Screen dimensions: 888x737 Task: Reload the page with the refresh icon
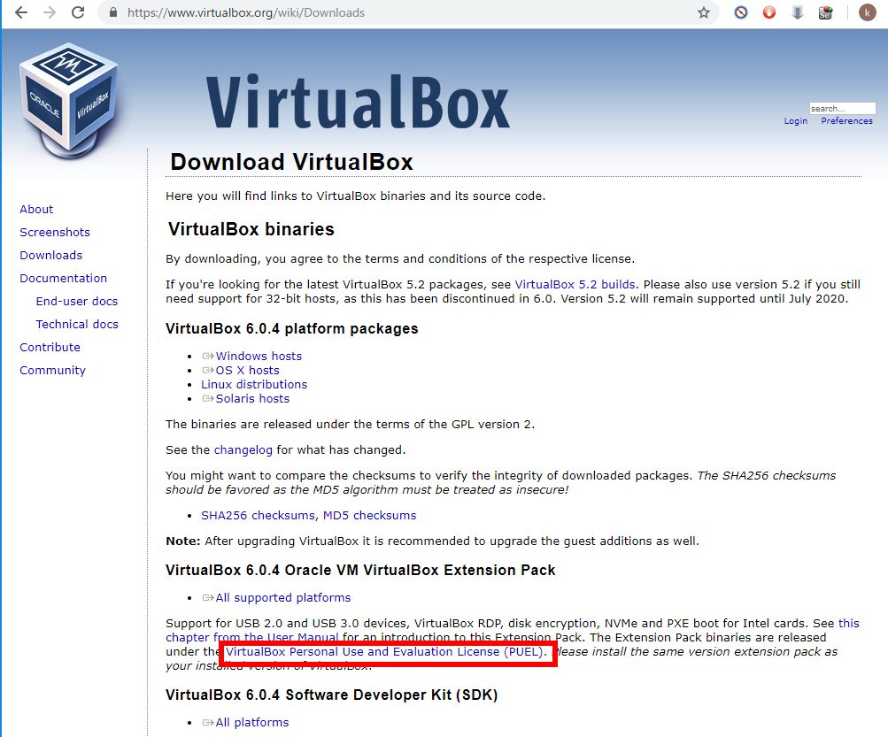78,12
